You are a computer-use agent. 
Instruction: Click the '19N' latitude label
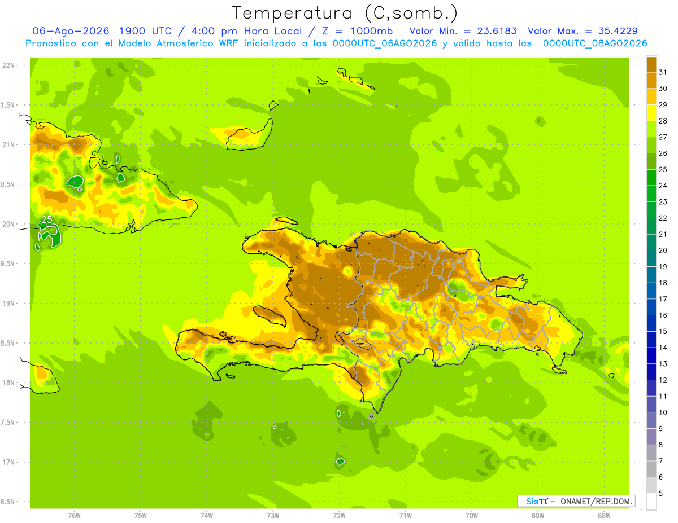tap(9, 304)
